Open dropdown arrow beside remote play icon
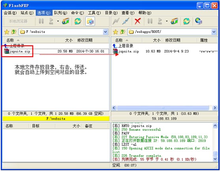Image resolution: width=220 pixels, height=171 pixels. 167,21
